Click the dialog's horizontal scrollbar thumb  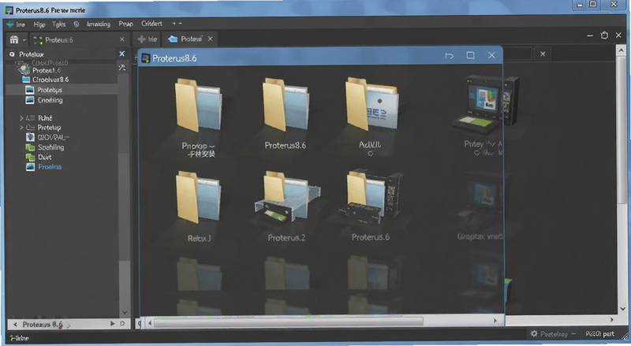click(x=289, y=321)
